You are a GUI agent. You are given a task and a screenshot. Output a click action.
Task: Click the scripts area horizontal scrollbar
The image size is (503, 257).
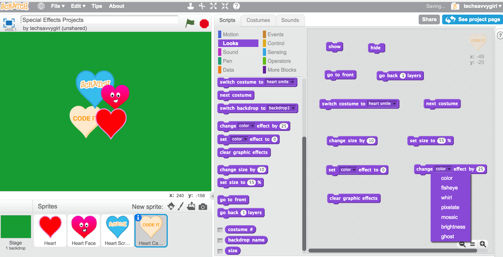click(393, 251)
